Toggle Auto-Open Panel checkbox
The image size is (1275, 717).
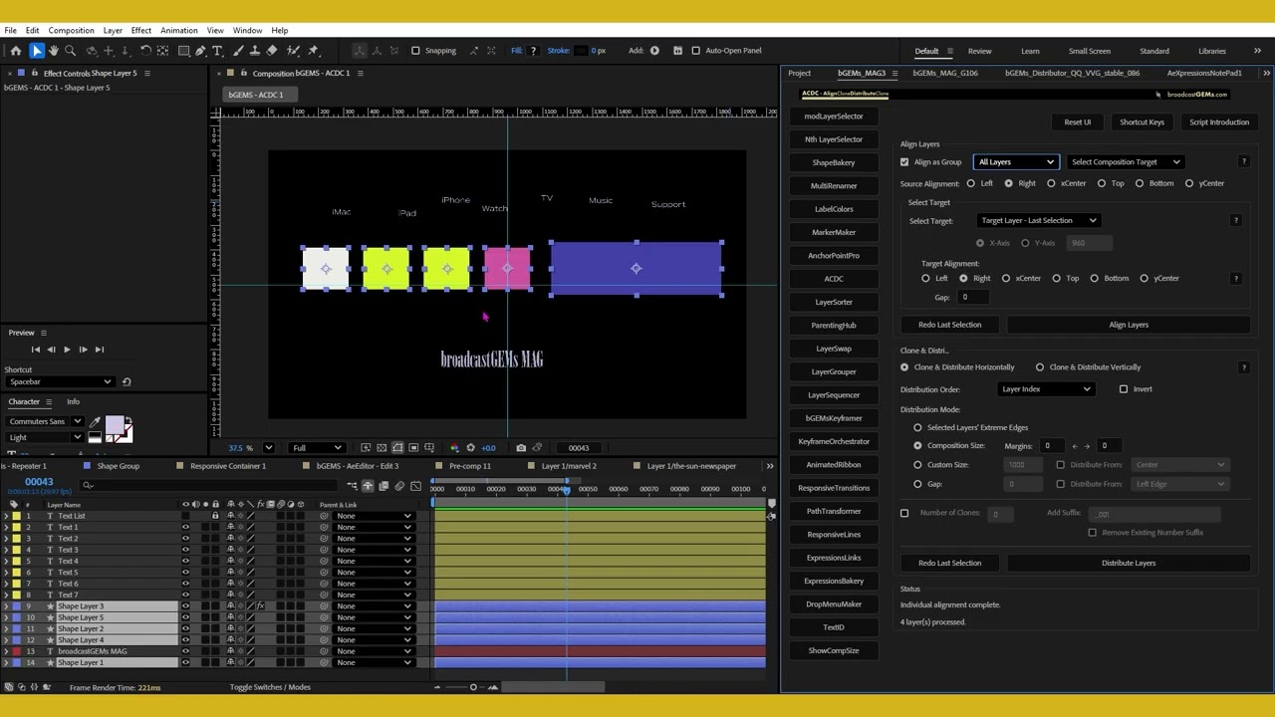(x=695, y=51)
